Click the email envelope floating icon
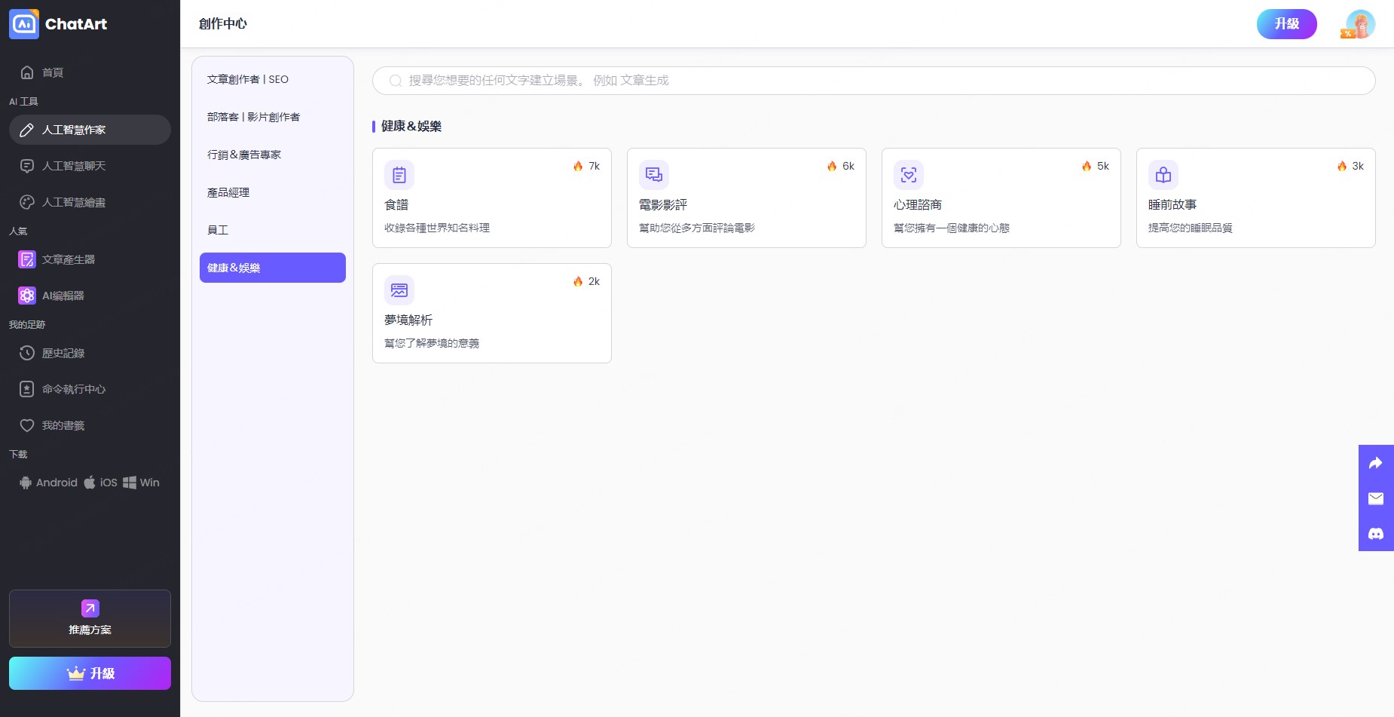This screenshot has width=1394, height=717. 1376,498
